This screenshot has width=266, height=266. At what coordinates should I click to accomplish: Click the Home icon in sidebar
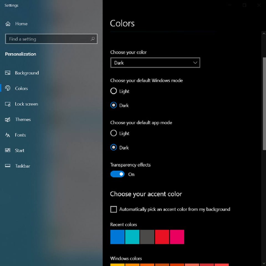[8, 24]
